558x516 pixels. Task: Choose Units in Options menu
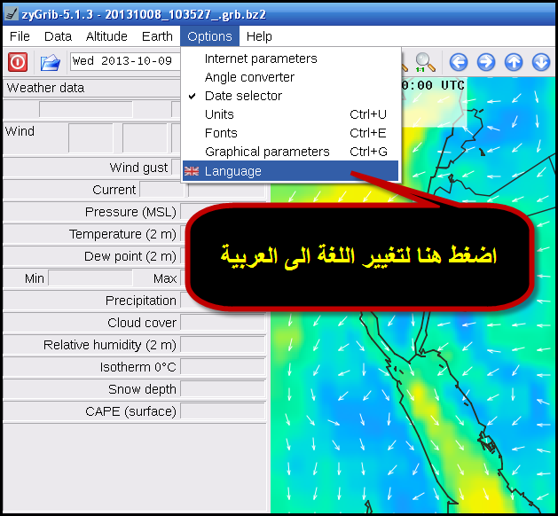tap(290, 114)
